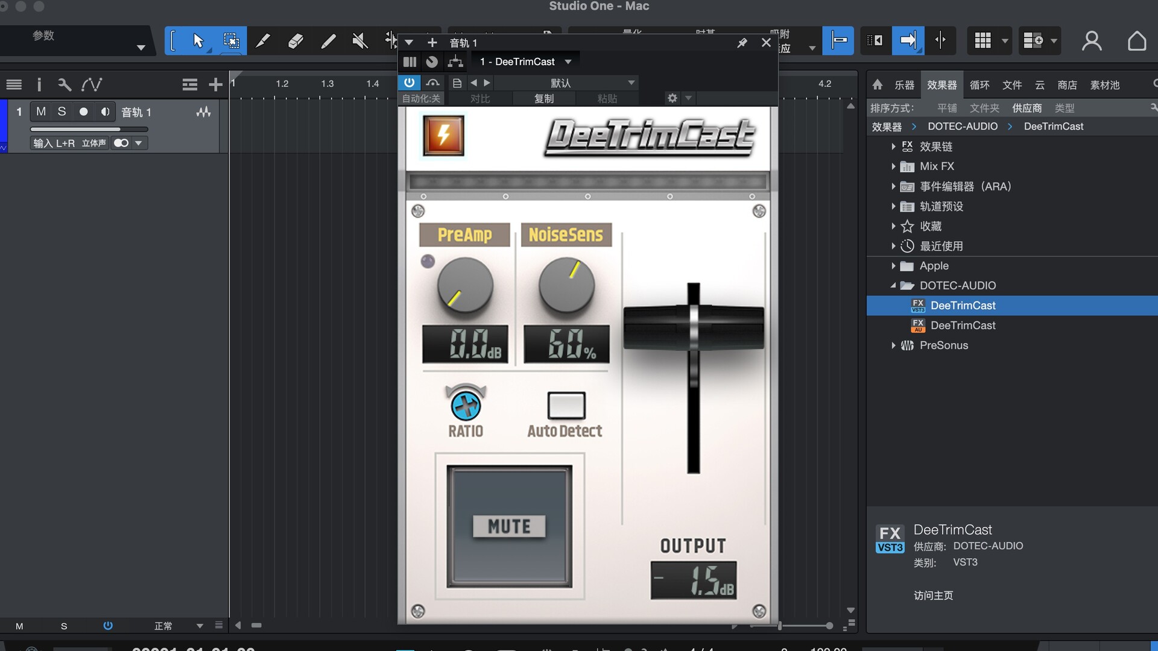1158x651 pixels.
Task: Click the NoiseSens knob
Action: tap(566, 285)
